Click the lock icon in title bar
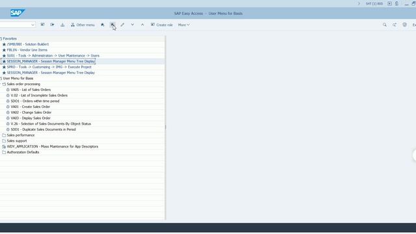This screenshot has height=234, width=416. click(396, 4)
